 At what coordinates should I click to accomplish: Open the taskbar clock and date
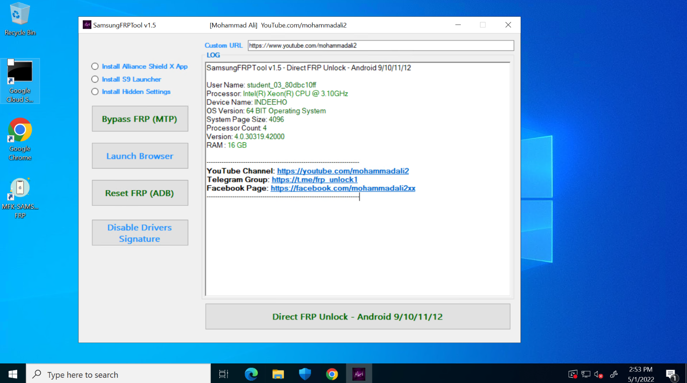pyautogui.click(x=641, y=374)
